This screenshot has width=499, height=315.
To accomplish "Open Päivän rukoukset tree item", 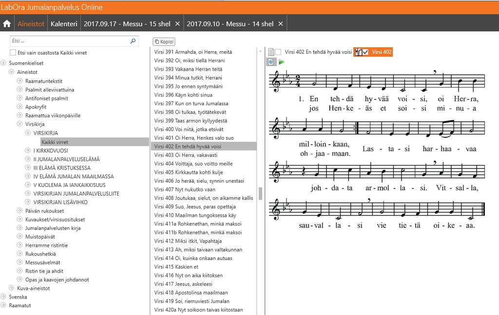I will [x=44, y=211].
